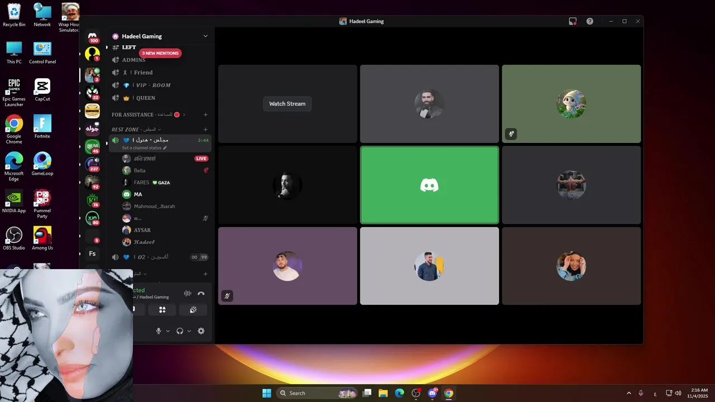The height and width of the screenshot is (402, 715).
Task: Open CapCut desktop icon
Action: pyautogui.click(x=42, y=89)
